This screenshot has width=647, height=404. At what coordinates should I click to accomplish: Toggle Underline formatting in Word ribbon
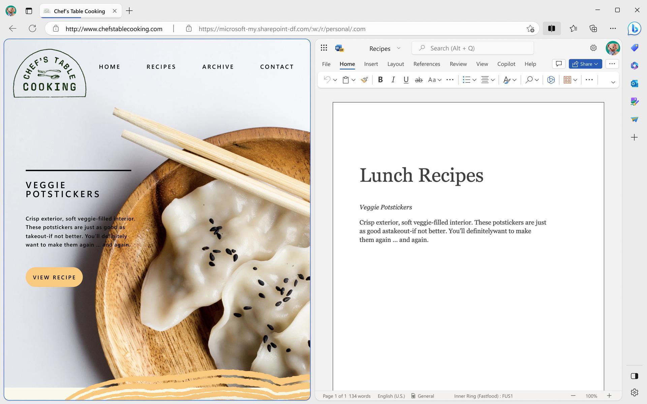click(x=405, y=80)
